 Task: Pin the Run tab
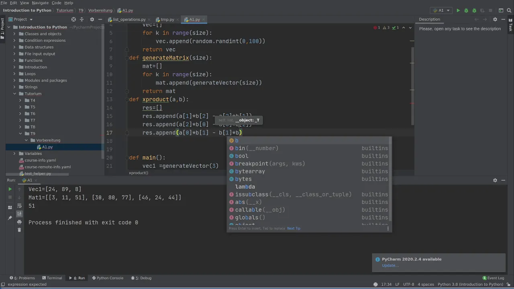point(10,218)
